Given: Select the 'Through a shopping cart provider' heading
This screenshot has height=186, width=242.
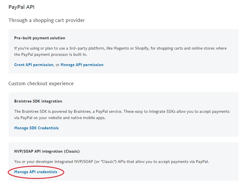Looking at the screenshot, I should click(x=47, y=20).
